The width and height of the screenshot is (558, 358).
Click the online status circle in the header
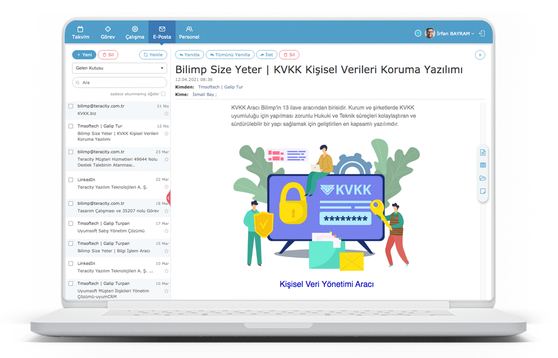click(418, 34)
